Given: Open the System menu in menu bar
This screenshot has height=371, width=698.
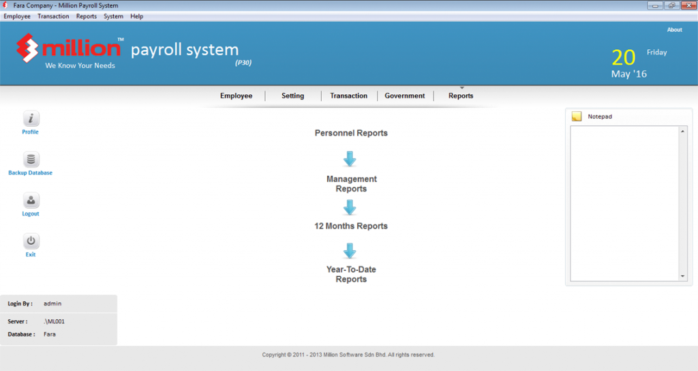Looking at the screenshot, I should tap(113, 16).
